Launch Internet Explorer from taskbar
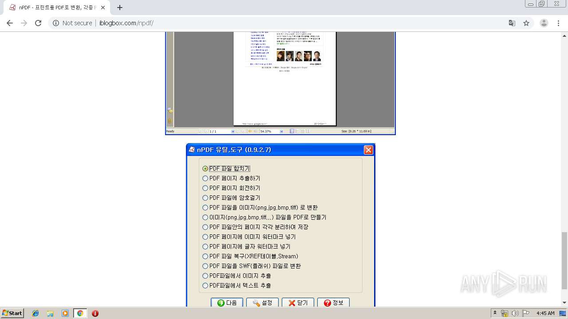The image size is (568, 319). (x=35, y=313)
